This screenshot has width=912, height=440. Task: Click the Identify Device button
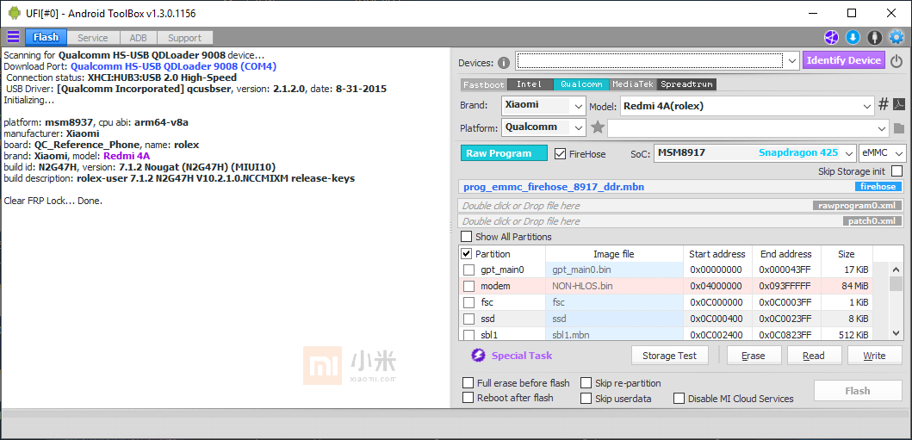844,60
